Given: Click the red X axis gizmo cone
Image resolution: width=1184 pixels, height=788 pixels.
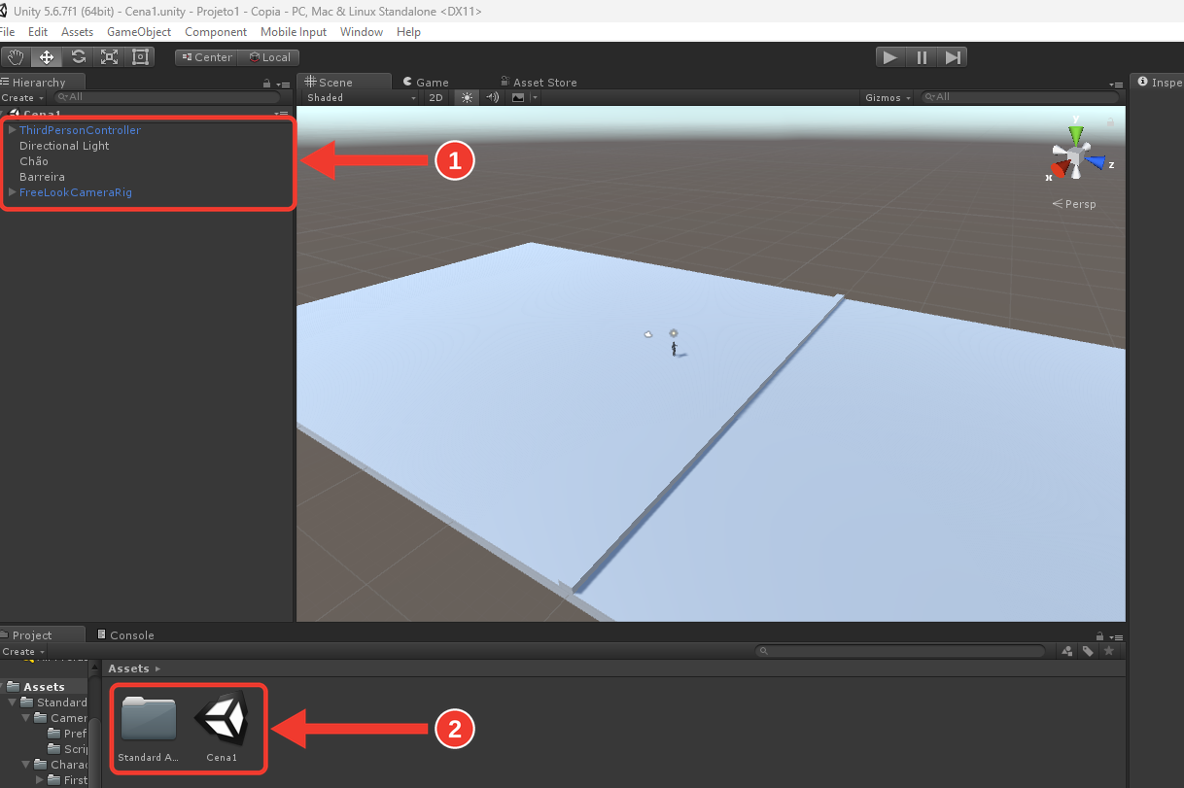Looking at the screenshot, I should tap(1062, 169).
